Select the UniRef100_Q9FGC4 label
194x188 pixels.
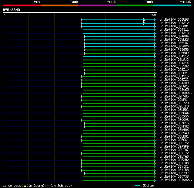[174, 140]
